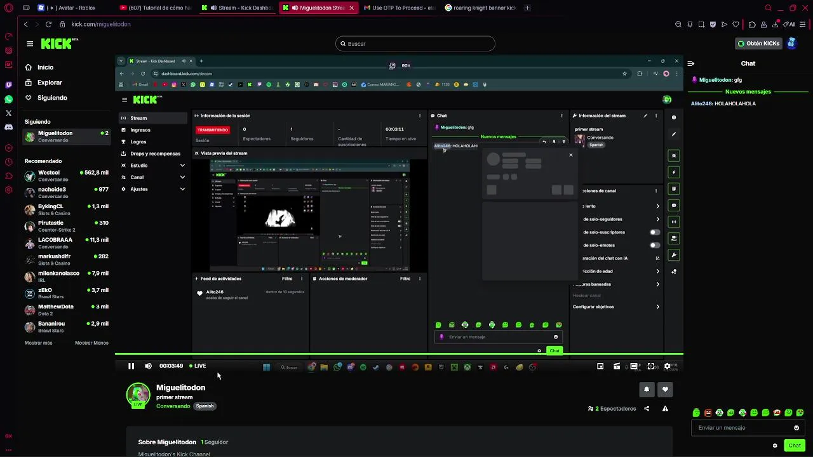The width and height of the screenshot is (813, 457).
Task: Open Siguiendo in the sidebar navigation
Action: coord(52,98)
